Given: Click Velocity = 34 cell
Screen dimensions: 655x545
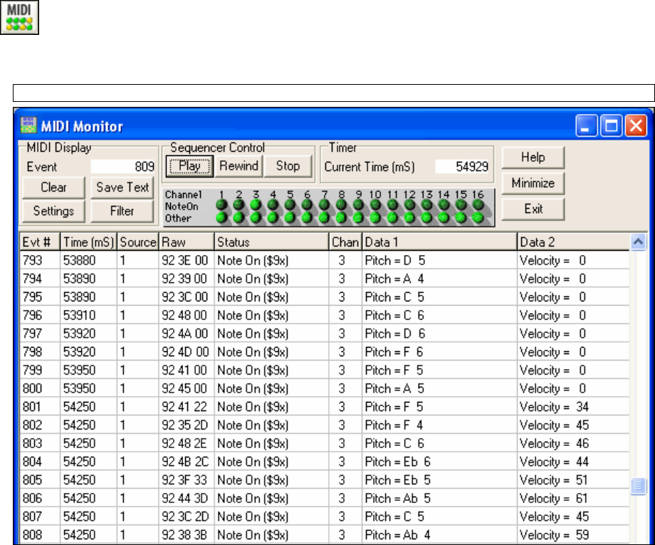Looking at the screenshot, I should tap(574, 407).
